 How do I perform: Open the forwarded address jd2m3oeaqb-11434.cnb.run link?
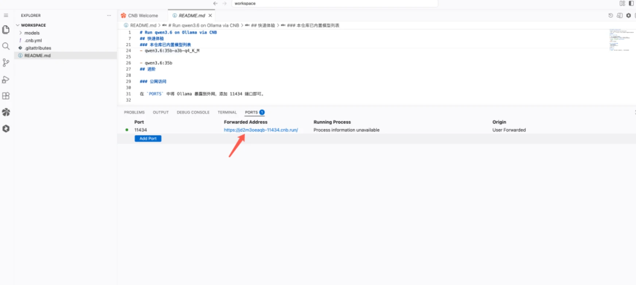[261, 130]
